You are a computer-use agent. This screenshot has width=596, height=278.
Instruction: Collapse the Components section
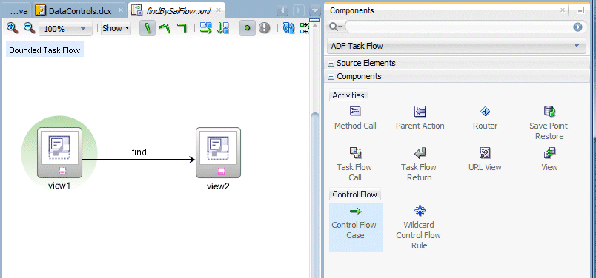click(x=331, y=77)
